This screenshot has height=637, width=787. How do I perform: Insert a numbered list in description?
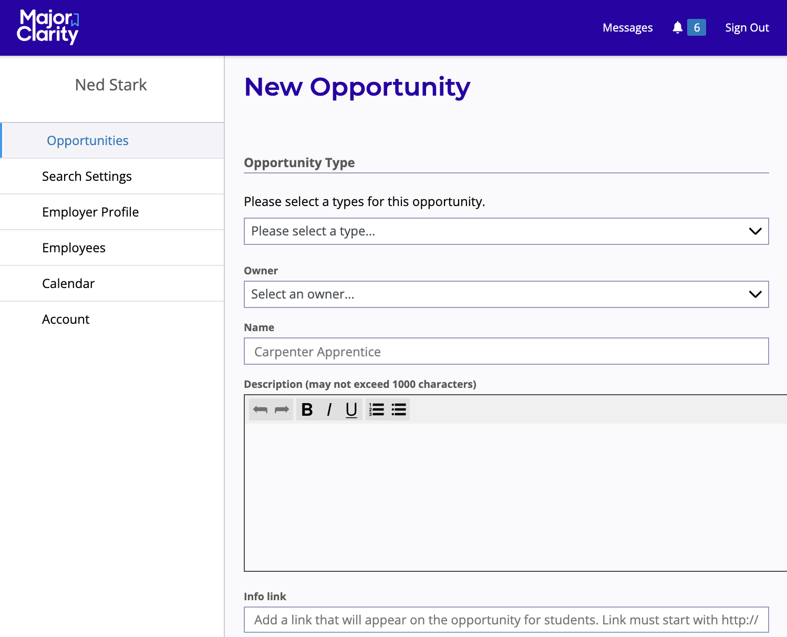click(x=377, y=409)
